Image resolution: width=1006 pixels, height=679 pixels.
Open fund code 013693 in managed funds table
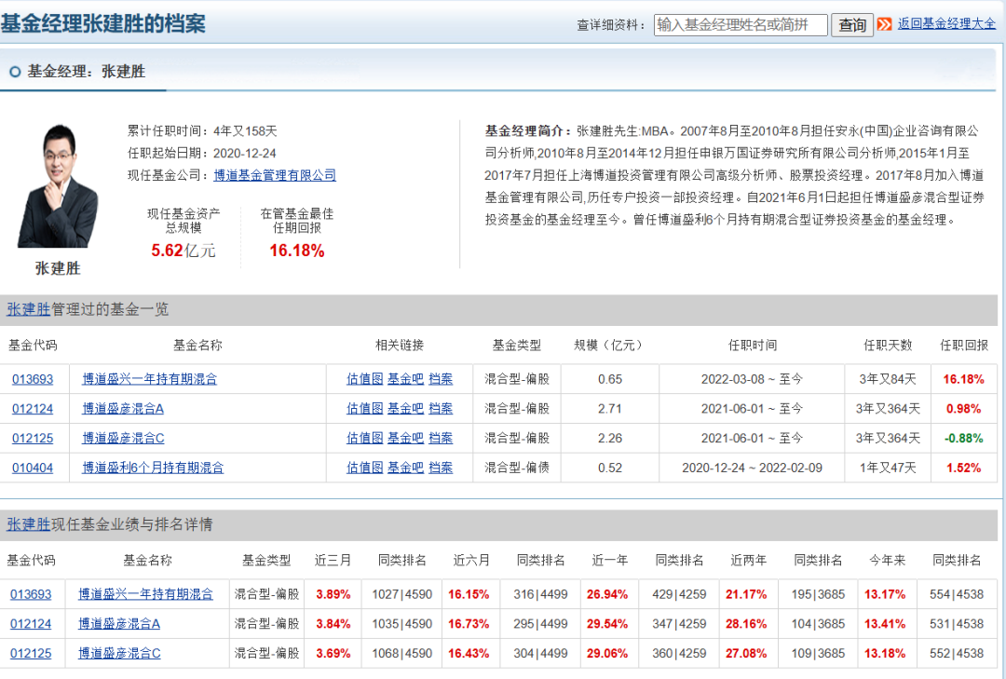(33, 379)
